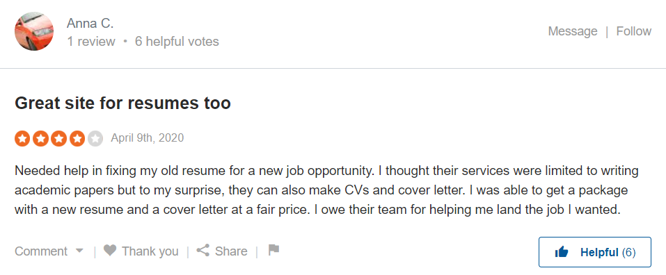Mark review as Helpful (6)
The image size is (666, 275).
pyautogui.click(x=594, y=252)
